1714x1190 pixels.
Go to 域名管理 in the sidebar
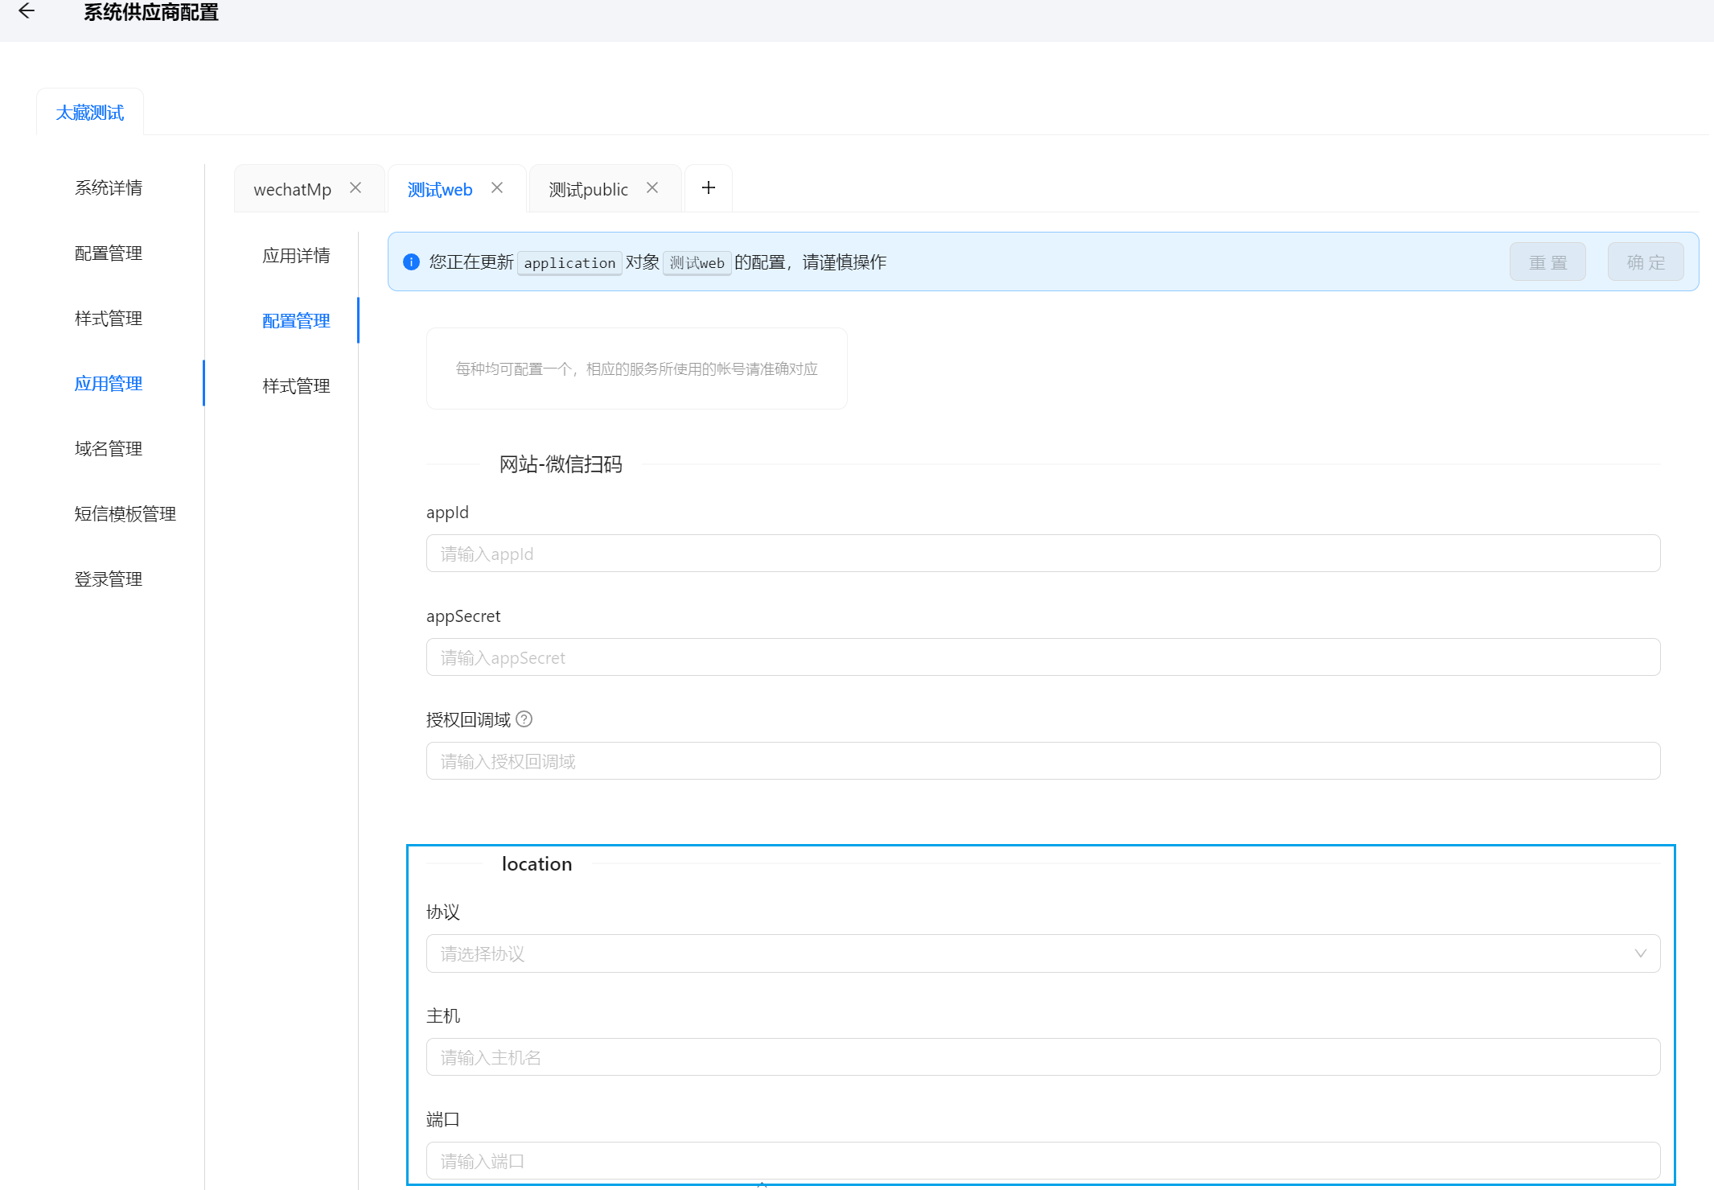[109, 449]
